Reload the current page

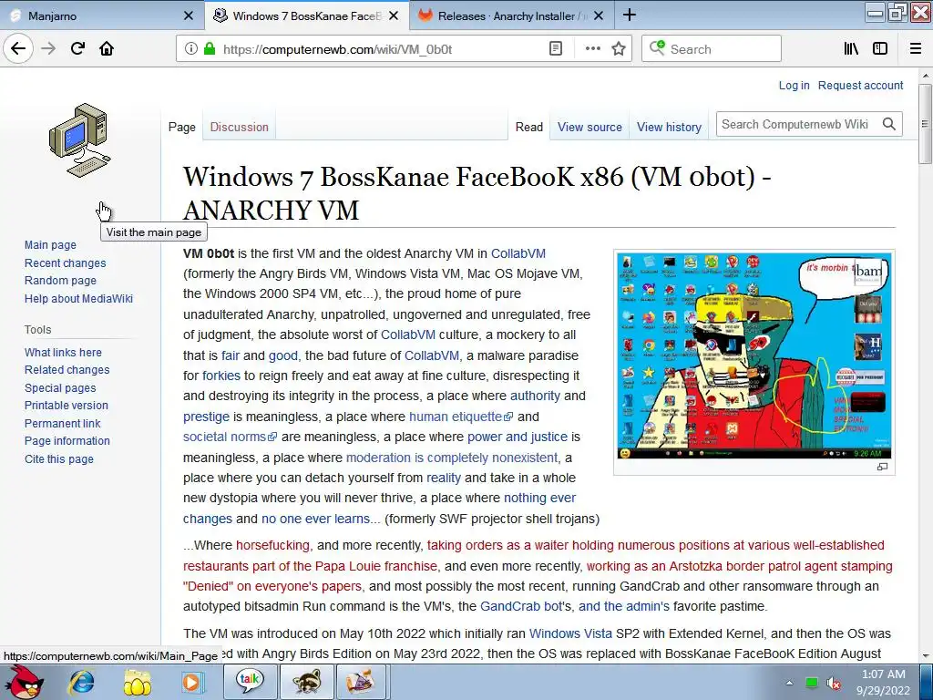[x=77, y=48]
